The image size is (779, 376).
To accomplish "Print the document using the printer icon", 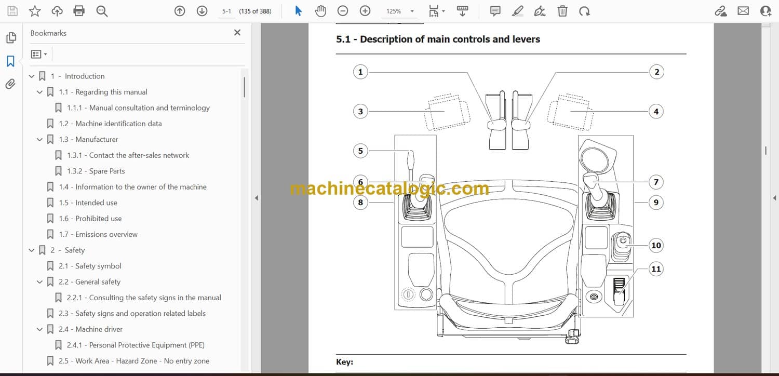I will point(79,11).
